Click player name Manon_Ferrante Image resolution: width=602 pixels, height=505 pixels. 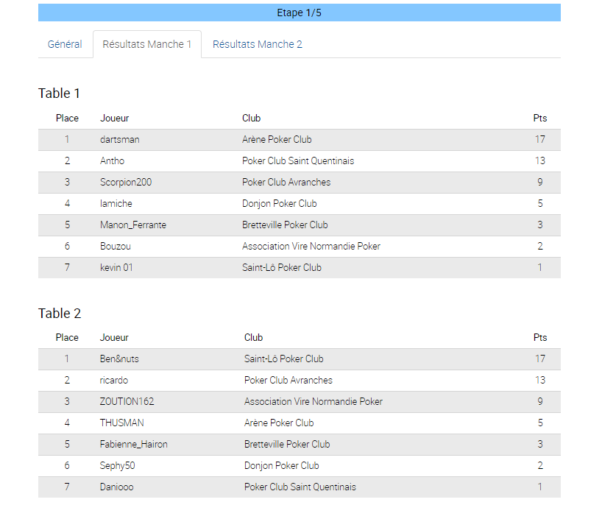(133, 225)
